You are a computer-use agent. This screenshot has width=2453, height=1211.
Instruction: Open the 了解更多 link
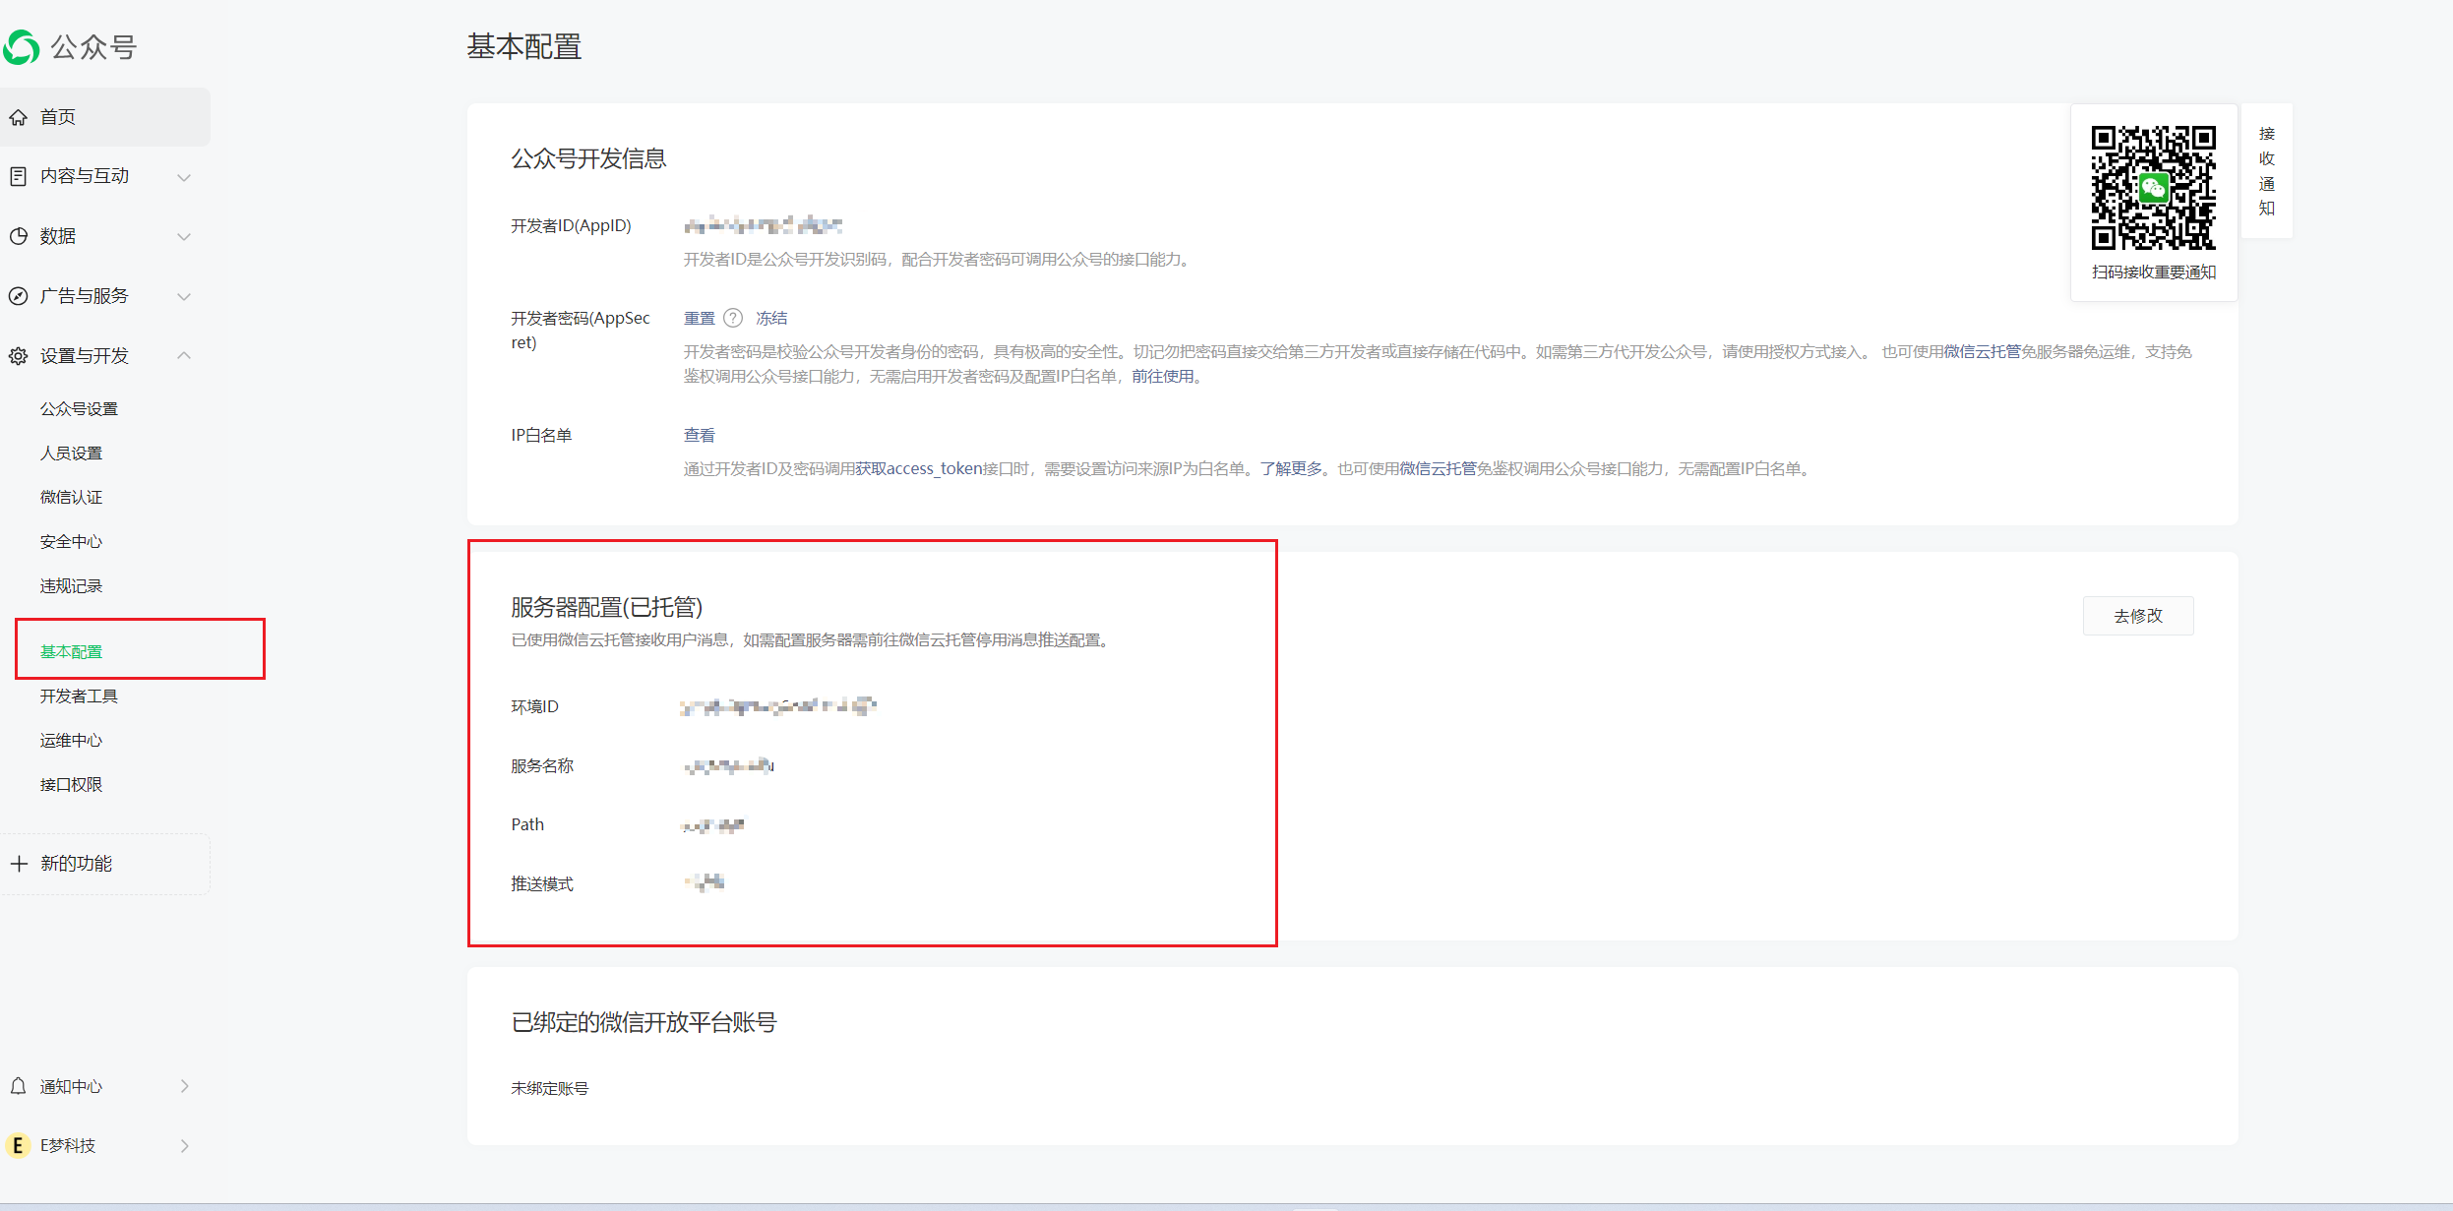tap(1290, 469)
